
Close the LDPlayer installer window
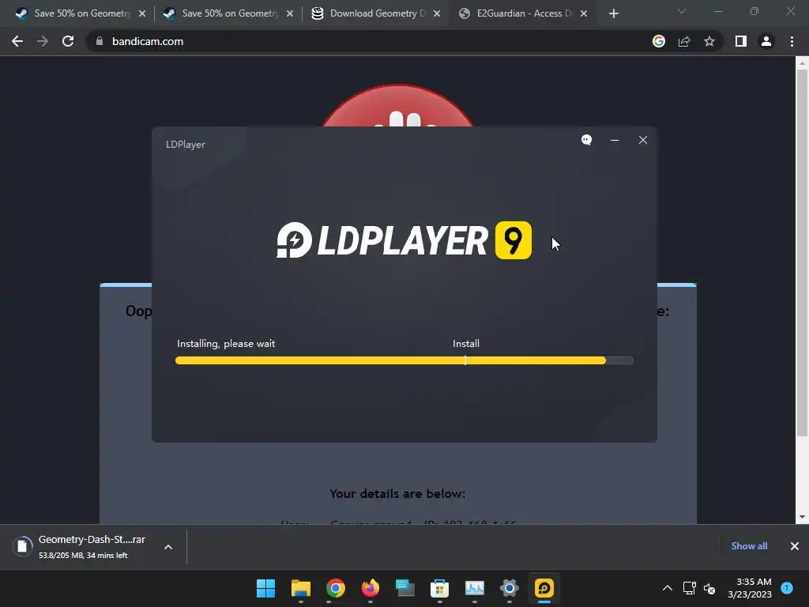tap(643, 140)
